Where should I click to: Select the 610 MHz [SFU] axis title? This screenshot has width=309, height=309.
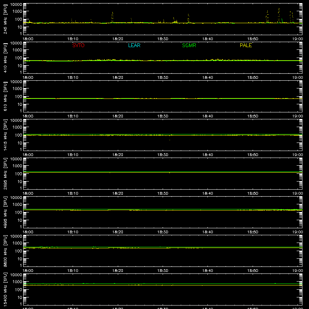click(5, 96)
